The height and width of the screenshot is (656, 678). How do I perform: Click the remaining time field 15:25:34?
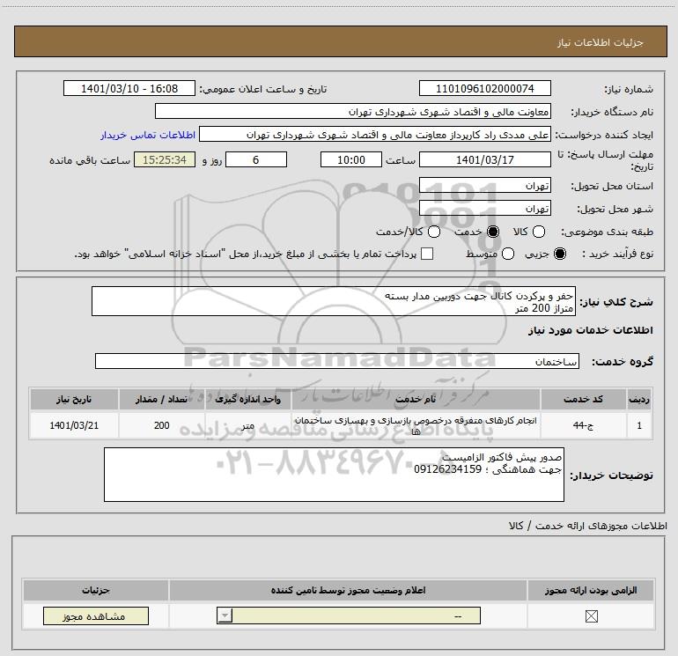(165, 160)
